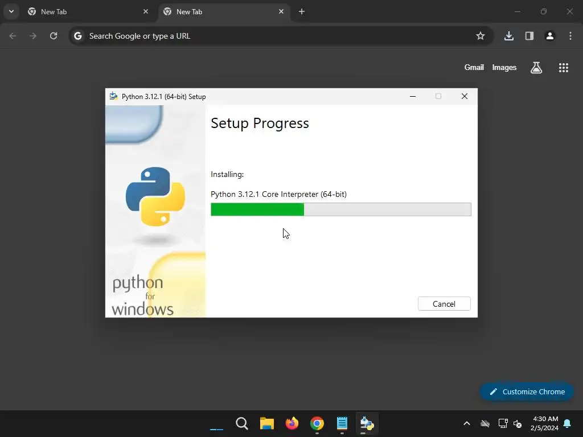This screenshot has height=437, width=583.
Task: Toggle the Chrome side panel
Action: (529, 36)
